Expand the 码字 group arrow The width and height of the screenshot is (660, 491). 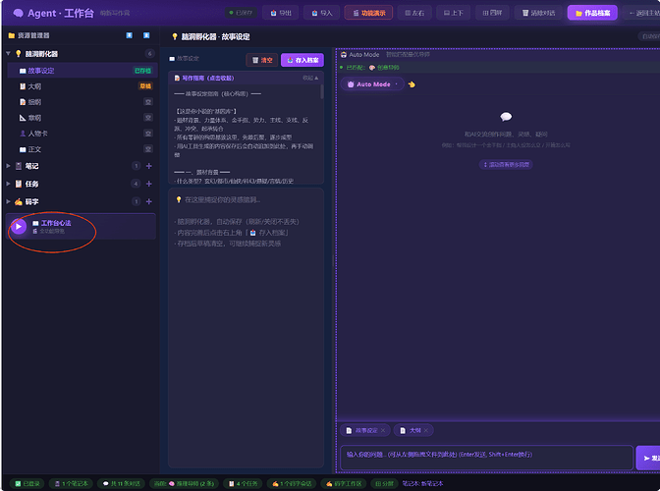[8, 201]
